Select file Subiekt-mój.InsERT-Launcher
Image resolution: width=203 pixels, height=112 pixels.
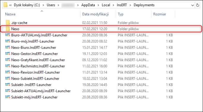click(34, 97)
